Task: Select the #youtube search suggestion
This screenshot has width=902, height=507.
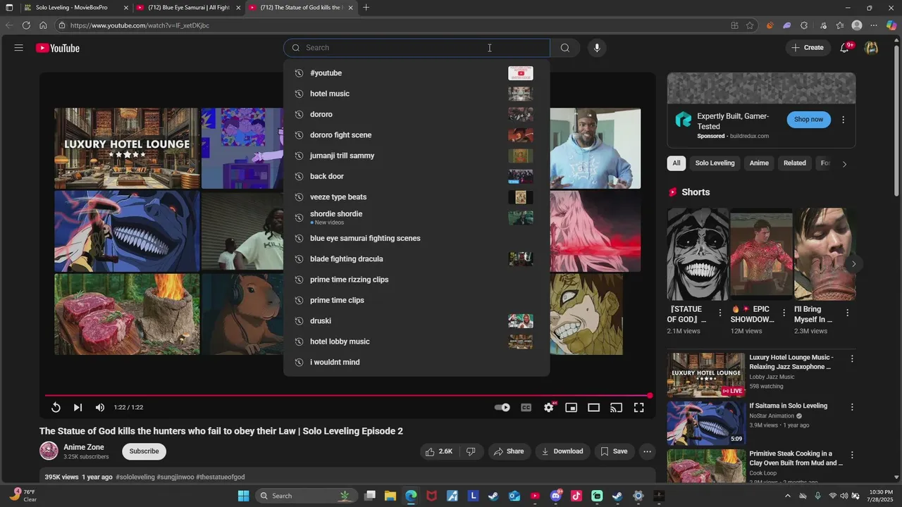Action: 416,73
